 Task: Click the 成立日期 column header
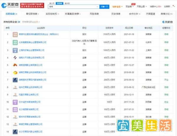pos(129,28)
